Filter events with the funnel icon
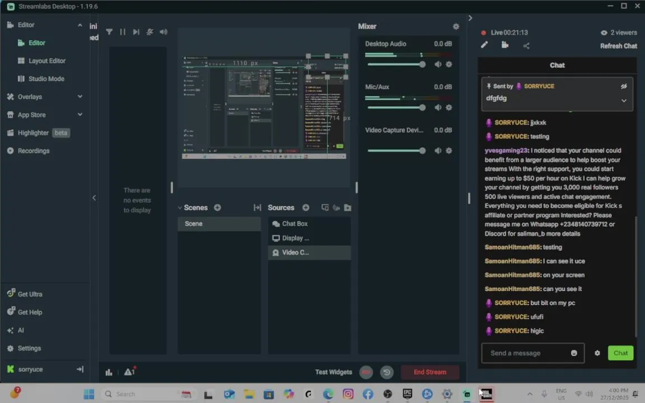The width and height of the screenshot is (645, 403). coord(109,32)
